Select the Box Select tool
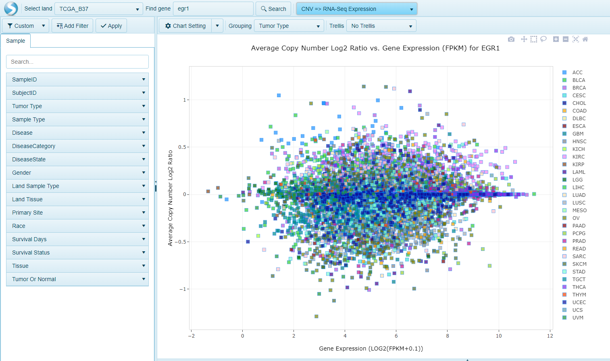 pos(533,39)
